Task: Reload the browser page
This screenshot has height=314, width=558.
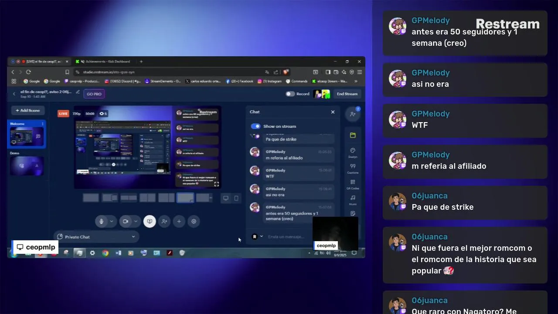Action: click(28, 72)
